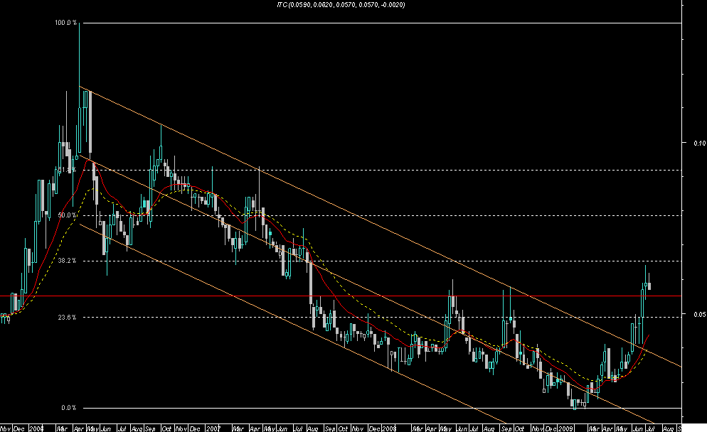Select the 0.0 % Fibonacci label

click(69, 408)
